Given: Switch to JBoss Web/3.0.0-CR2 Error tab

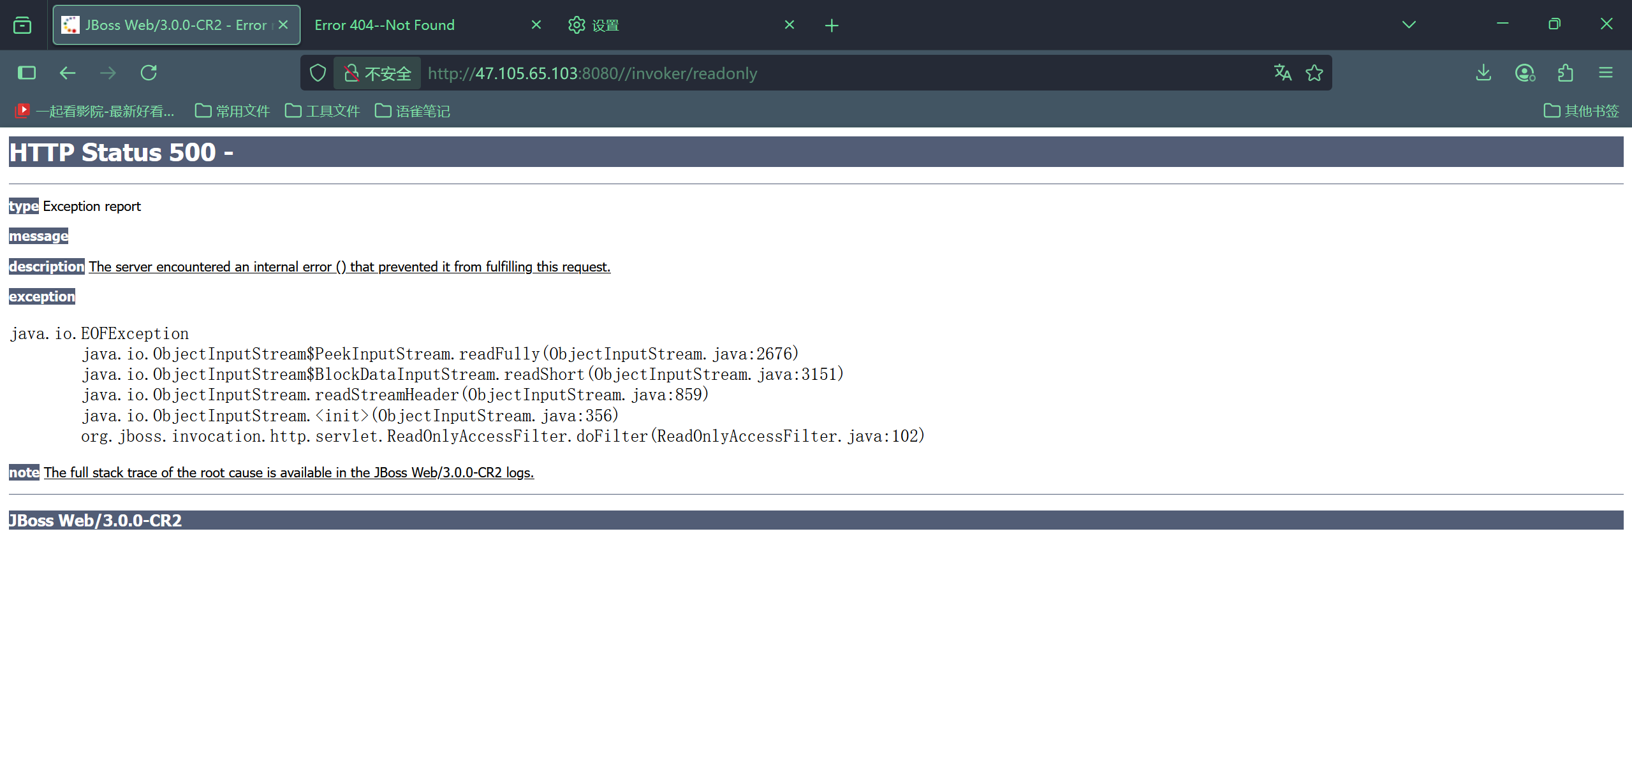Looking at the screenshot, I should pos(177,25).
